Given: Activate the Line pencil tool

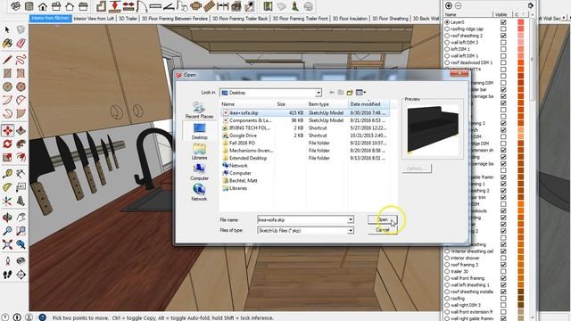Looking at the screenshot, I should pyautogui.click(x=7, y=59).
